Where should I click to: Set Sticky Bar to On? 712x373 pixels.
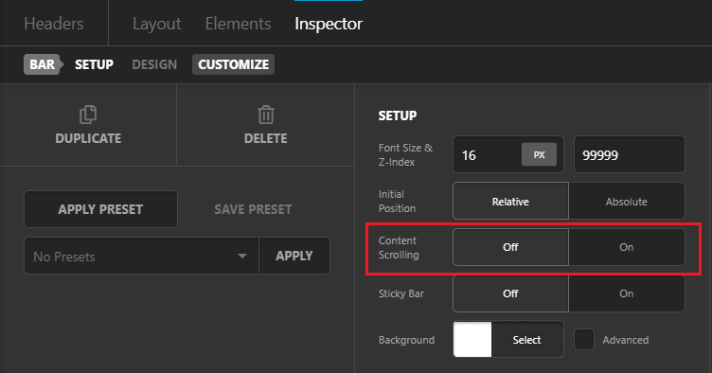click(x=627, y=293)
